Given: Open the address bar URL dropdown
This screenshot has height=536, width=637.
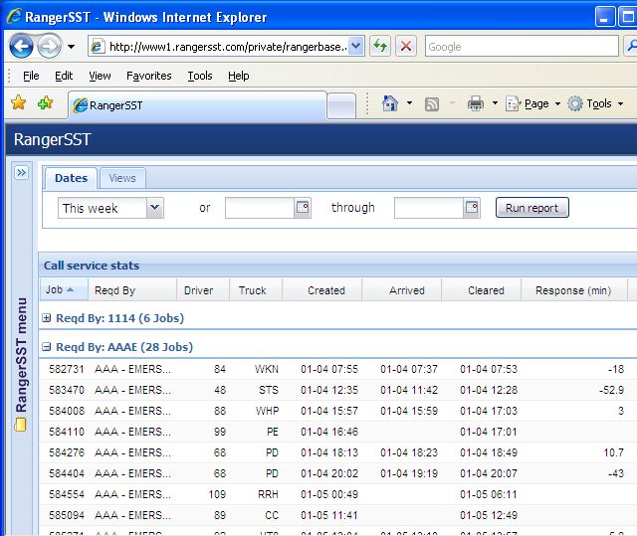Looking at the screenshot, I should (356, 47).
